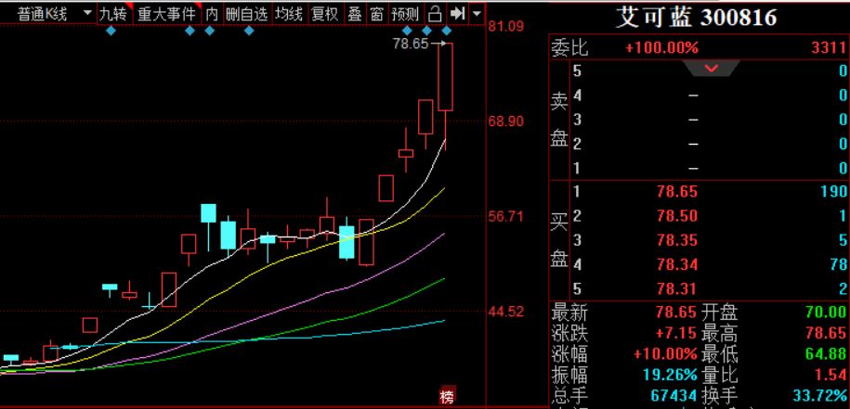Toggle 重大事件 markers on the chart
Image resolution: width=850 pixels, height=409 pixels.
point(166,14)
